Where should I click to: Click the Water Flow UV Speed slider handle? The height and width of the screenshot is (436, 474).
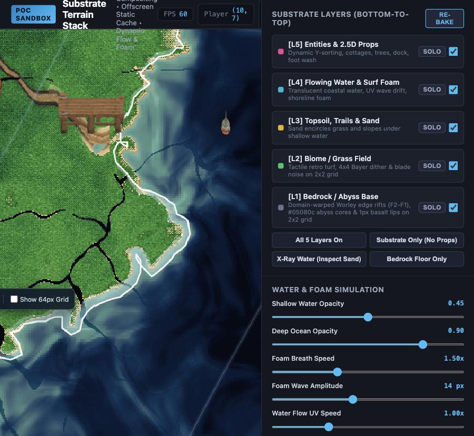[329, 427]
